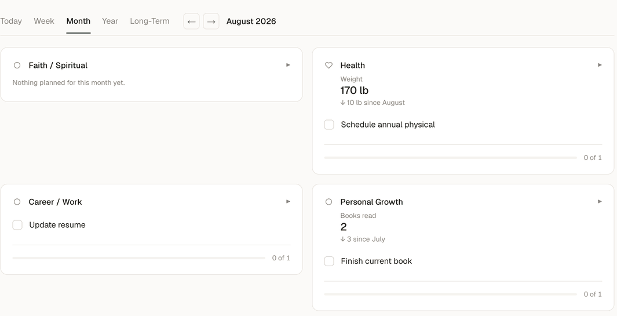This screenshot has width=617, height=316.
Task: Click the Health card progress bar
Action: point(451,158)
